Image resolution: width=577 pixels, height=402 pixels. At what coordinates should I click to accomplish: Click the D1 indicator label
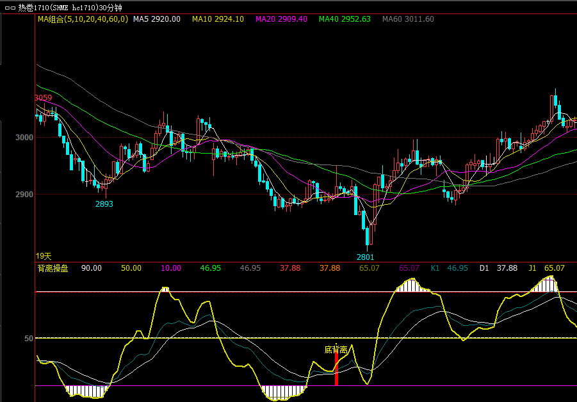coord(484,268)
